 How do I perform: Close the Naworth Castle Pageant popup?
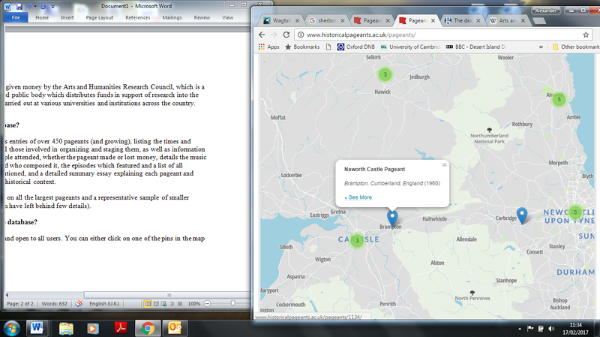(444, 164)
